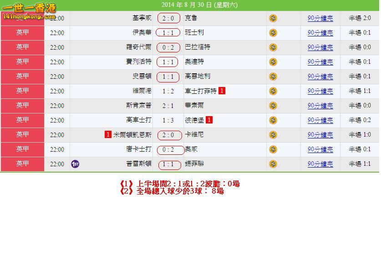
Task: Select the score 2 : 1 for 斯肯索普
Action: (x=168, y=106)
